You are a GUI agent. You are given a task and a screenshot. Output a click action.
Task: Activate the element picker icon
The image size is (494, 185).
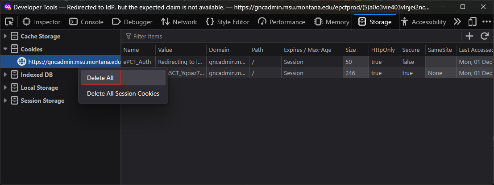point(9,22)
